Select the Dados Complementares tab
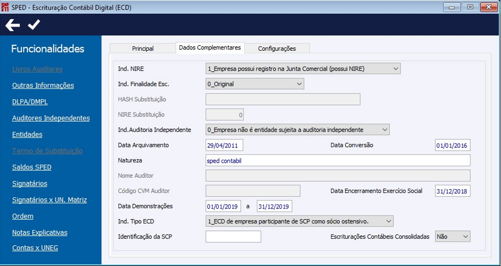The width and height of the screenshot is (501, 266). pos(210,47)
